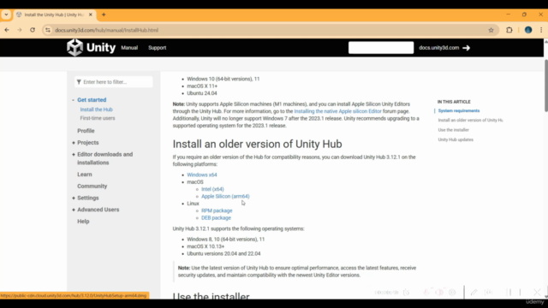Jump to System requirements in article outline
548x308 pixels.
pyautogui.click(x=459, y=110)
